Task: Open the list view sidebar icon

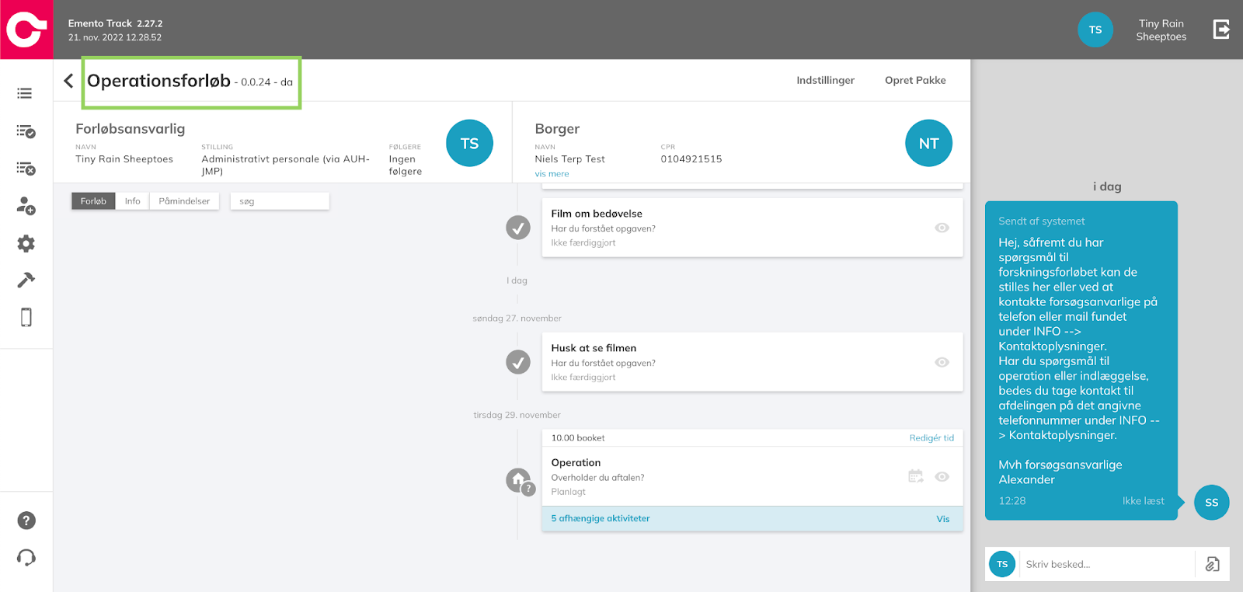Action: tap(25, 93)
